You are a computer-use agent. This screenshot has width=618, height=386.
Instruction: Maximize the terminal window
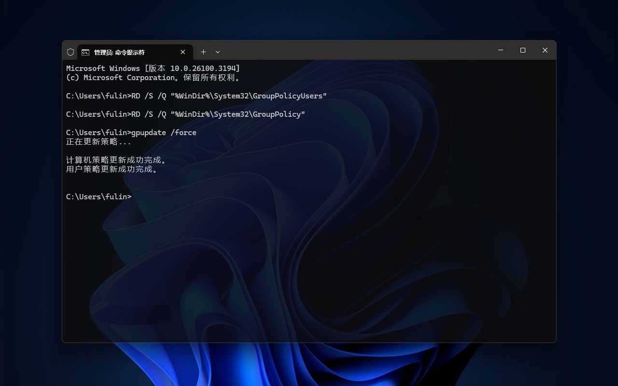[523, 50]
